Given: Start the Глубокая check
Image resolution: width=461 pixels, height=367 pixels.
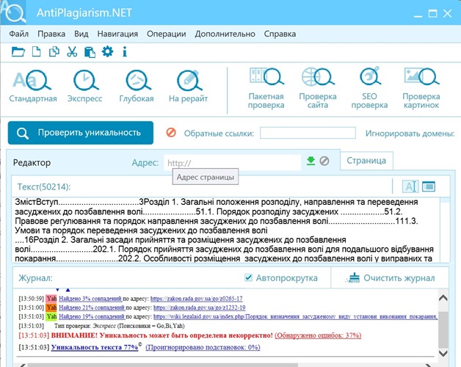Looking at the screenshot, I should tap(137, 86).
